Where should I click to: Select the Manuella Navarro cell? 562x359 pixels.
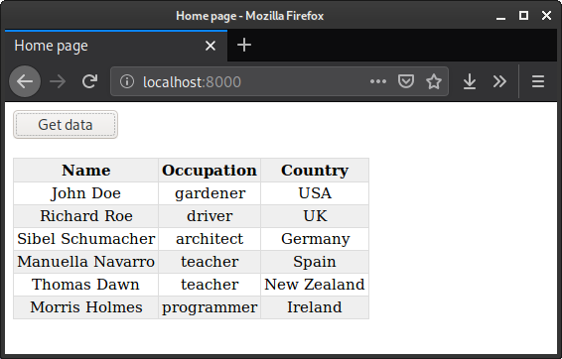point(86,262)
